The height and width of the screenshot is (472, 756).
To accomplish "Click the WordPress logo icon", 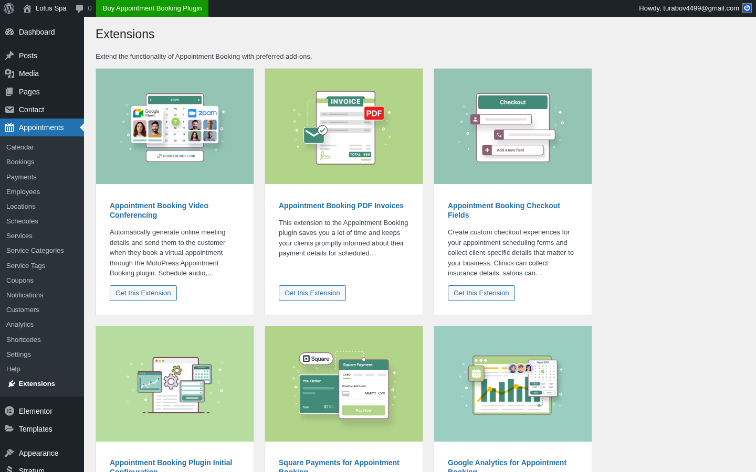I will click(x=9, y=8).
